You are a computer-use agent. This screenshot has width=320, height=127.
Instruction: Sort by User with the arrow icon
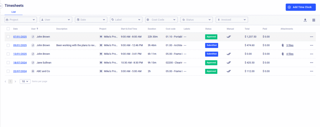pyautogui.click(x=37, y=29)
